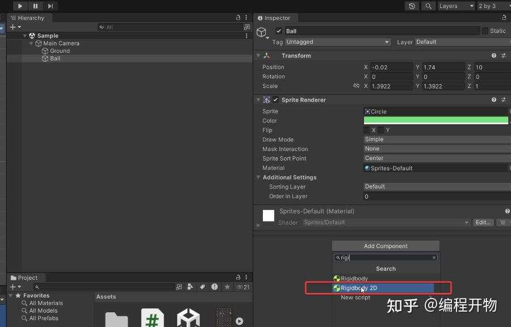Screen dimensions: 511x327
Task: Click the Add Component button
Action: tap(386, 246)
